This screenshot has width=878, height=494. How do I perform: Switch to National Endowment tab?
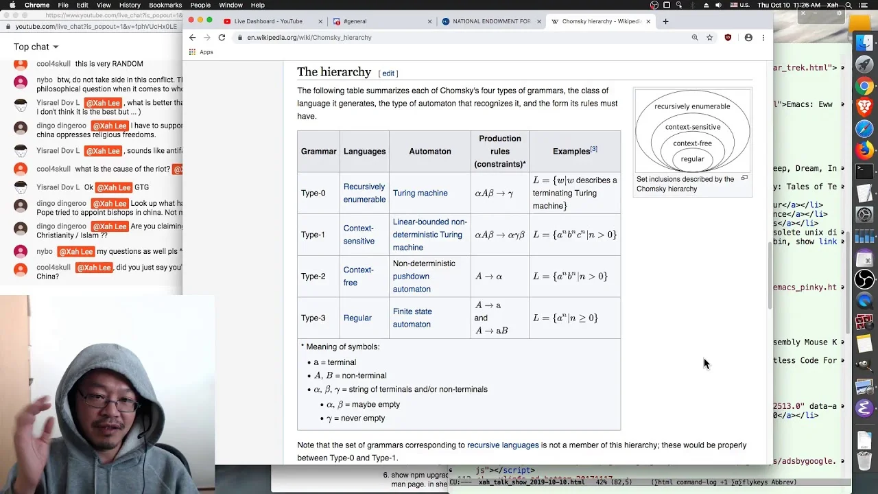[x=491, y=21]
